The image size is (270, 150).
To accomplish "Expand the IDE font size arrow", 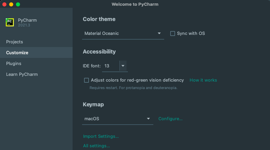I will coord(123,66).
